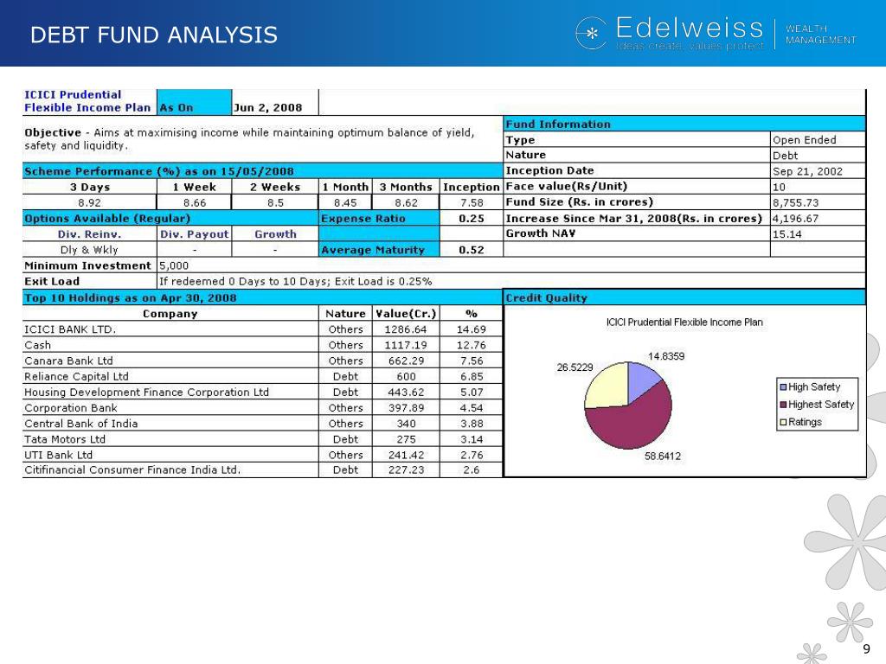The width and height of the screenshot is (886, 664).
Task: Select the 3 Months return 8.62
Action: coord(406,202)
